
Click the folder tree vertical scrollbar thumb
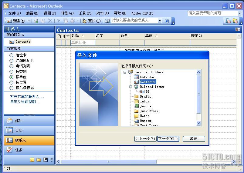point(198,94)
